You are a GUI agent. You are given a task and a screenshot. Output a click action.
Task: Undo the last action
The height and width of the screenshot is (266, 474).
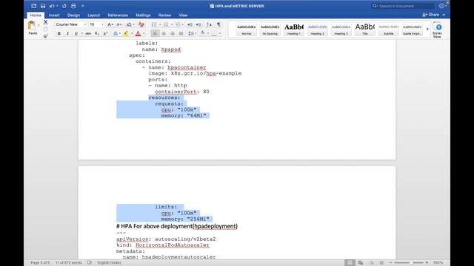tap(52, 6)
